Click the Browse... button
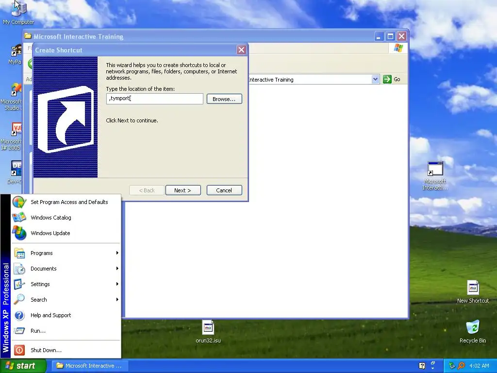Screen dimensions: 497x373 click(224, 99)
